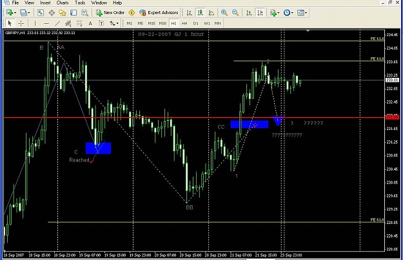Select the text 'A' tool
This screenshot has width=403, height=260.
coord(90,23)
